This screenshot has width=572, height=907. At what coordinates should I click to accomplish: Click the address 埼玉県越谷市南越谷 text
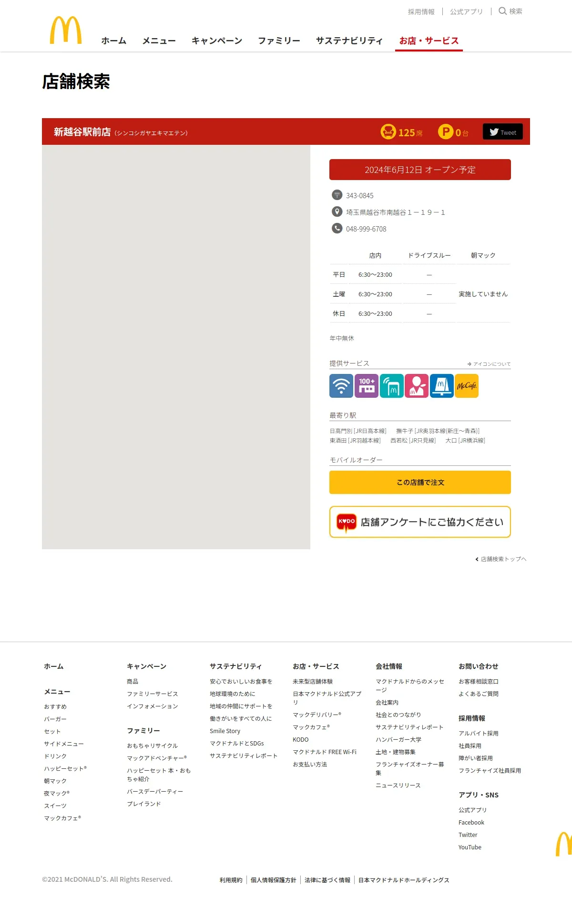pyautogui.click(x=395, y=212)
